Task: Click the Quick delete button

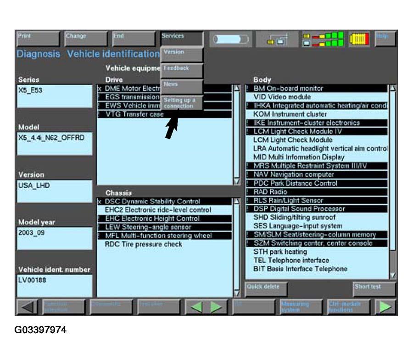Action: coord(266,289)
